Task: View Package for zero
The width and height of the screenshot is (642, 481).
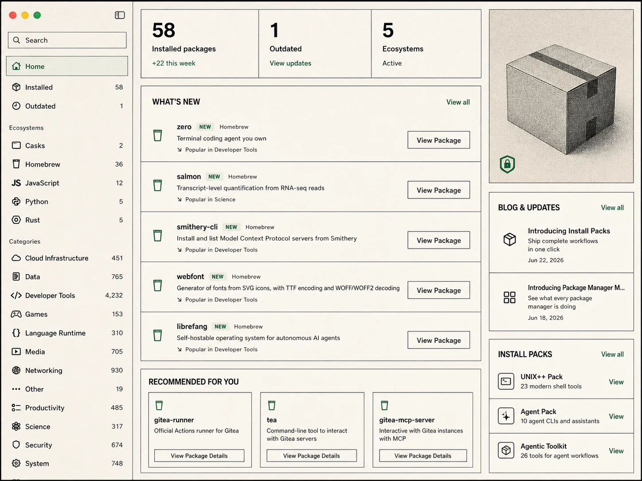Action: pyautogui.click(x=438, y=140)
